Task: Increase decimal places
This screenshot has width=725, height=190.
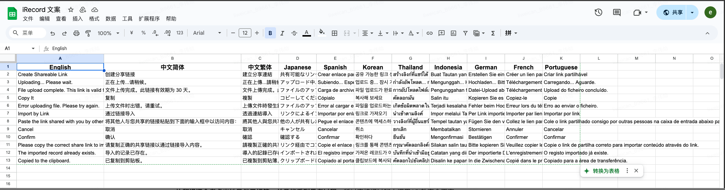Action: (167, 33)
